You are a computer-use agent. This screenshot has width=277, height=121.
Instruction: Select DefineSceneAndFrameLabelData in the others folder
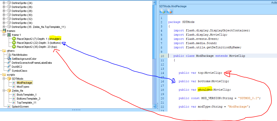(31, 63)
